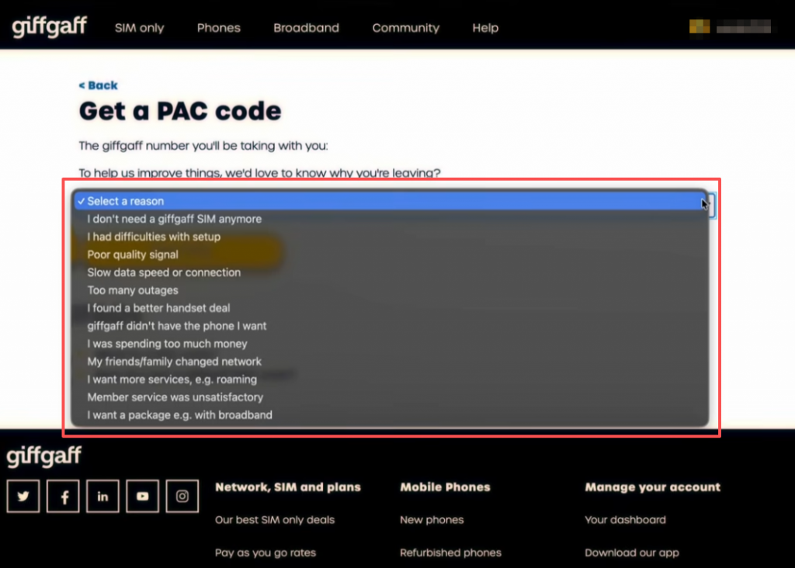Open the Help menu
Screen dimensions: 795x568
click(x=485, y=28)
